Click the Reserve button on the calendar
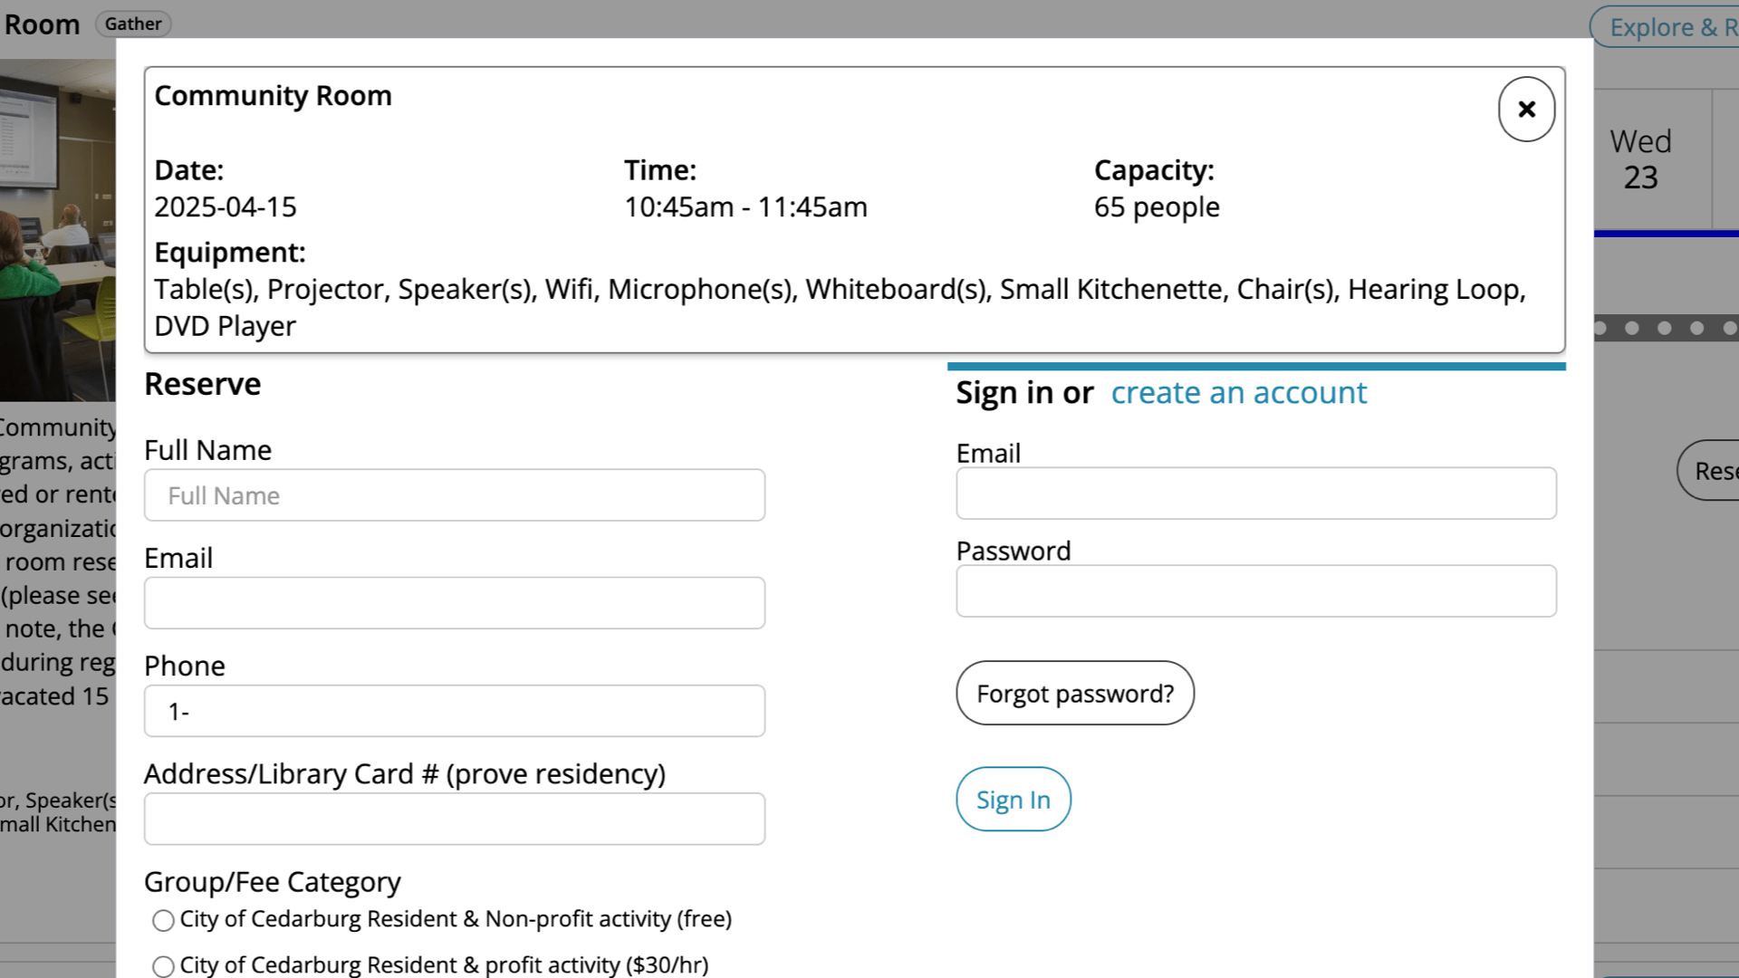1739x978 pixels. tap(1718, 470)
